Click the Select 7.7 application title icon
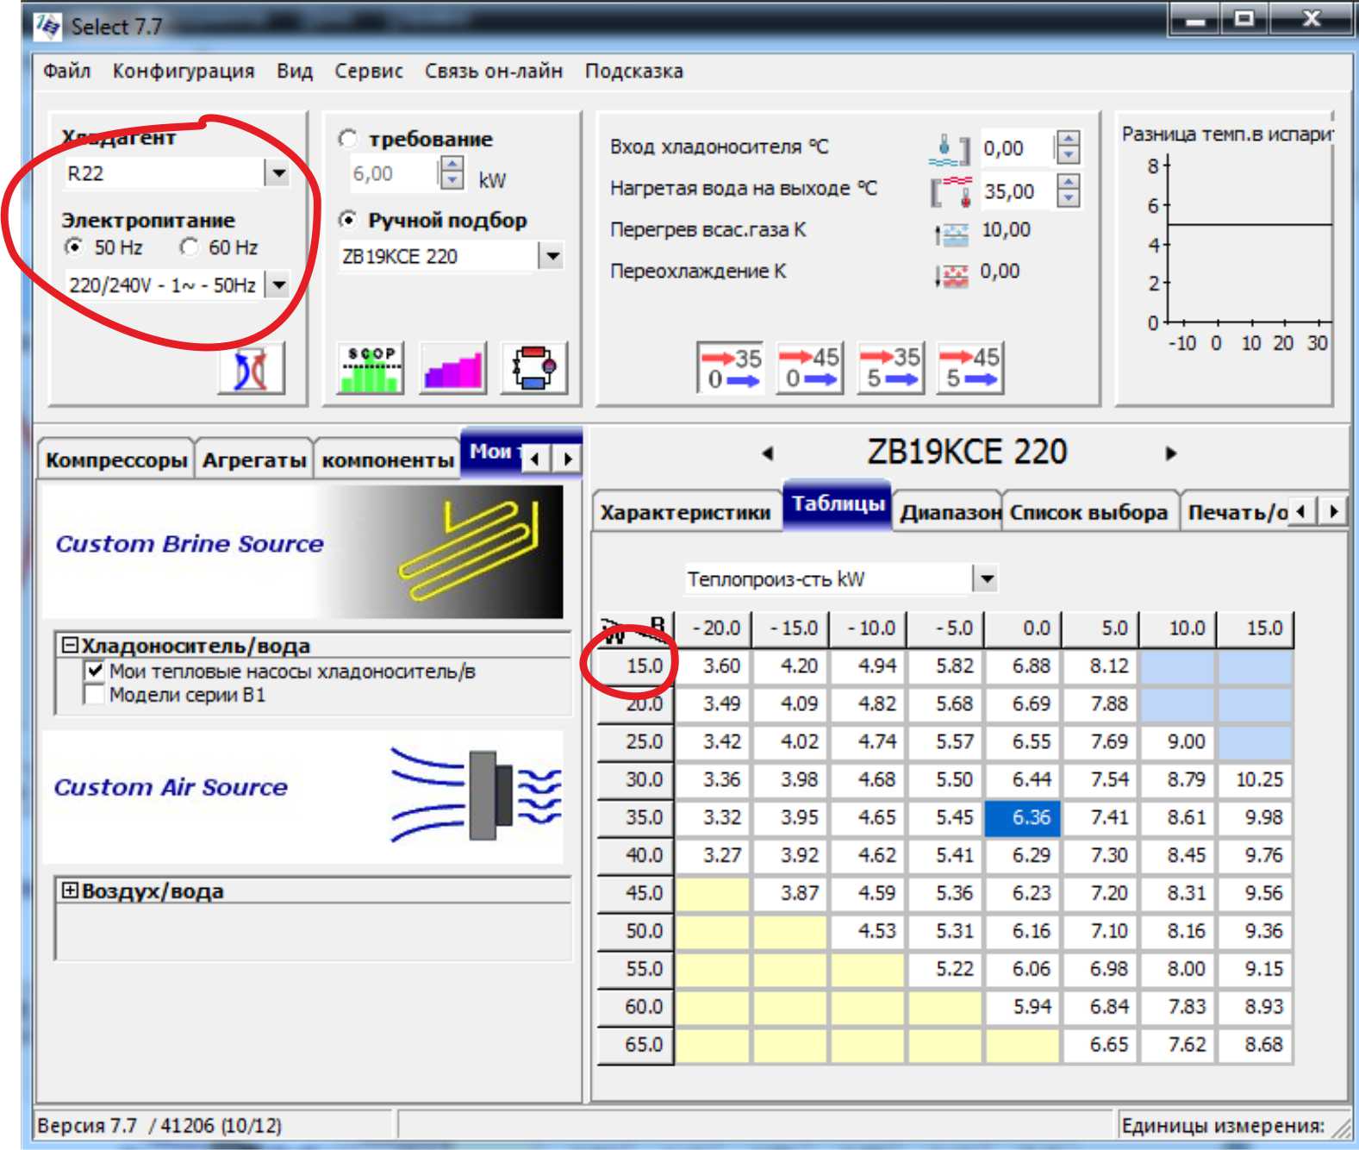The image size is (1359, 1150). coord(48,27)
